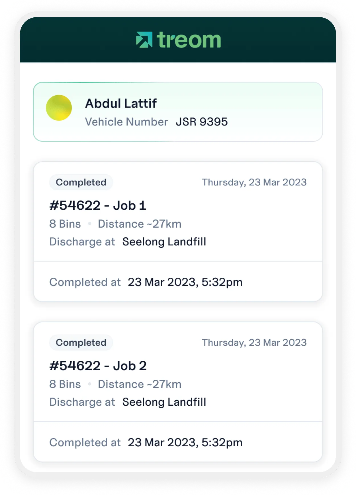The image size is (356, 495).
Task: Open the #54622 - Job 1 title
Action: [98, 206]
